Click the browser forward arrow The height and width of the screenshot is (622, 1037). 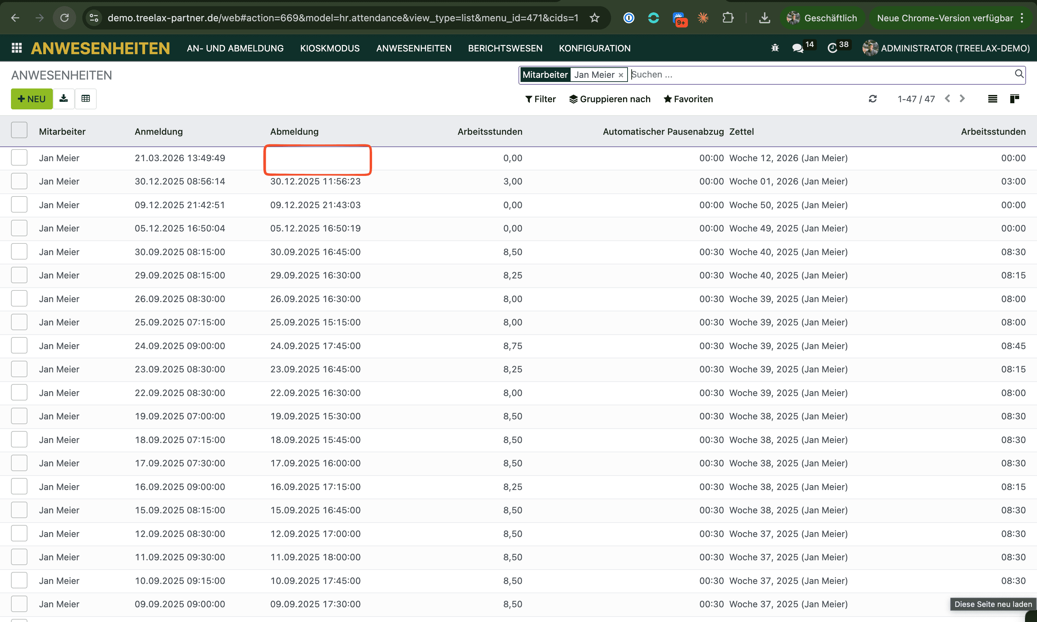click(x=39, y=18)
